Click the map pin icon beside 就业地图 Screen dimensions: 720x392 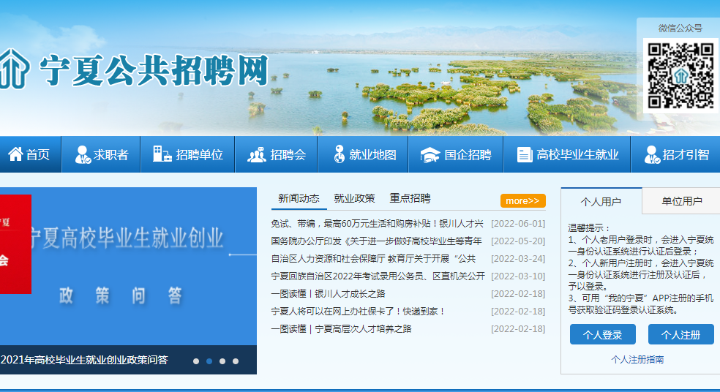point(339,154)
